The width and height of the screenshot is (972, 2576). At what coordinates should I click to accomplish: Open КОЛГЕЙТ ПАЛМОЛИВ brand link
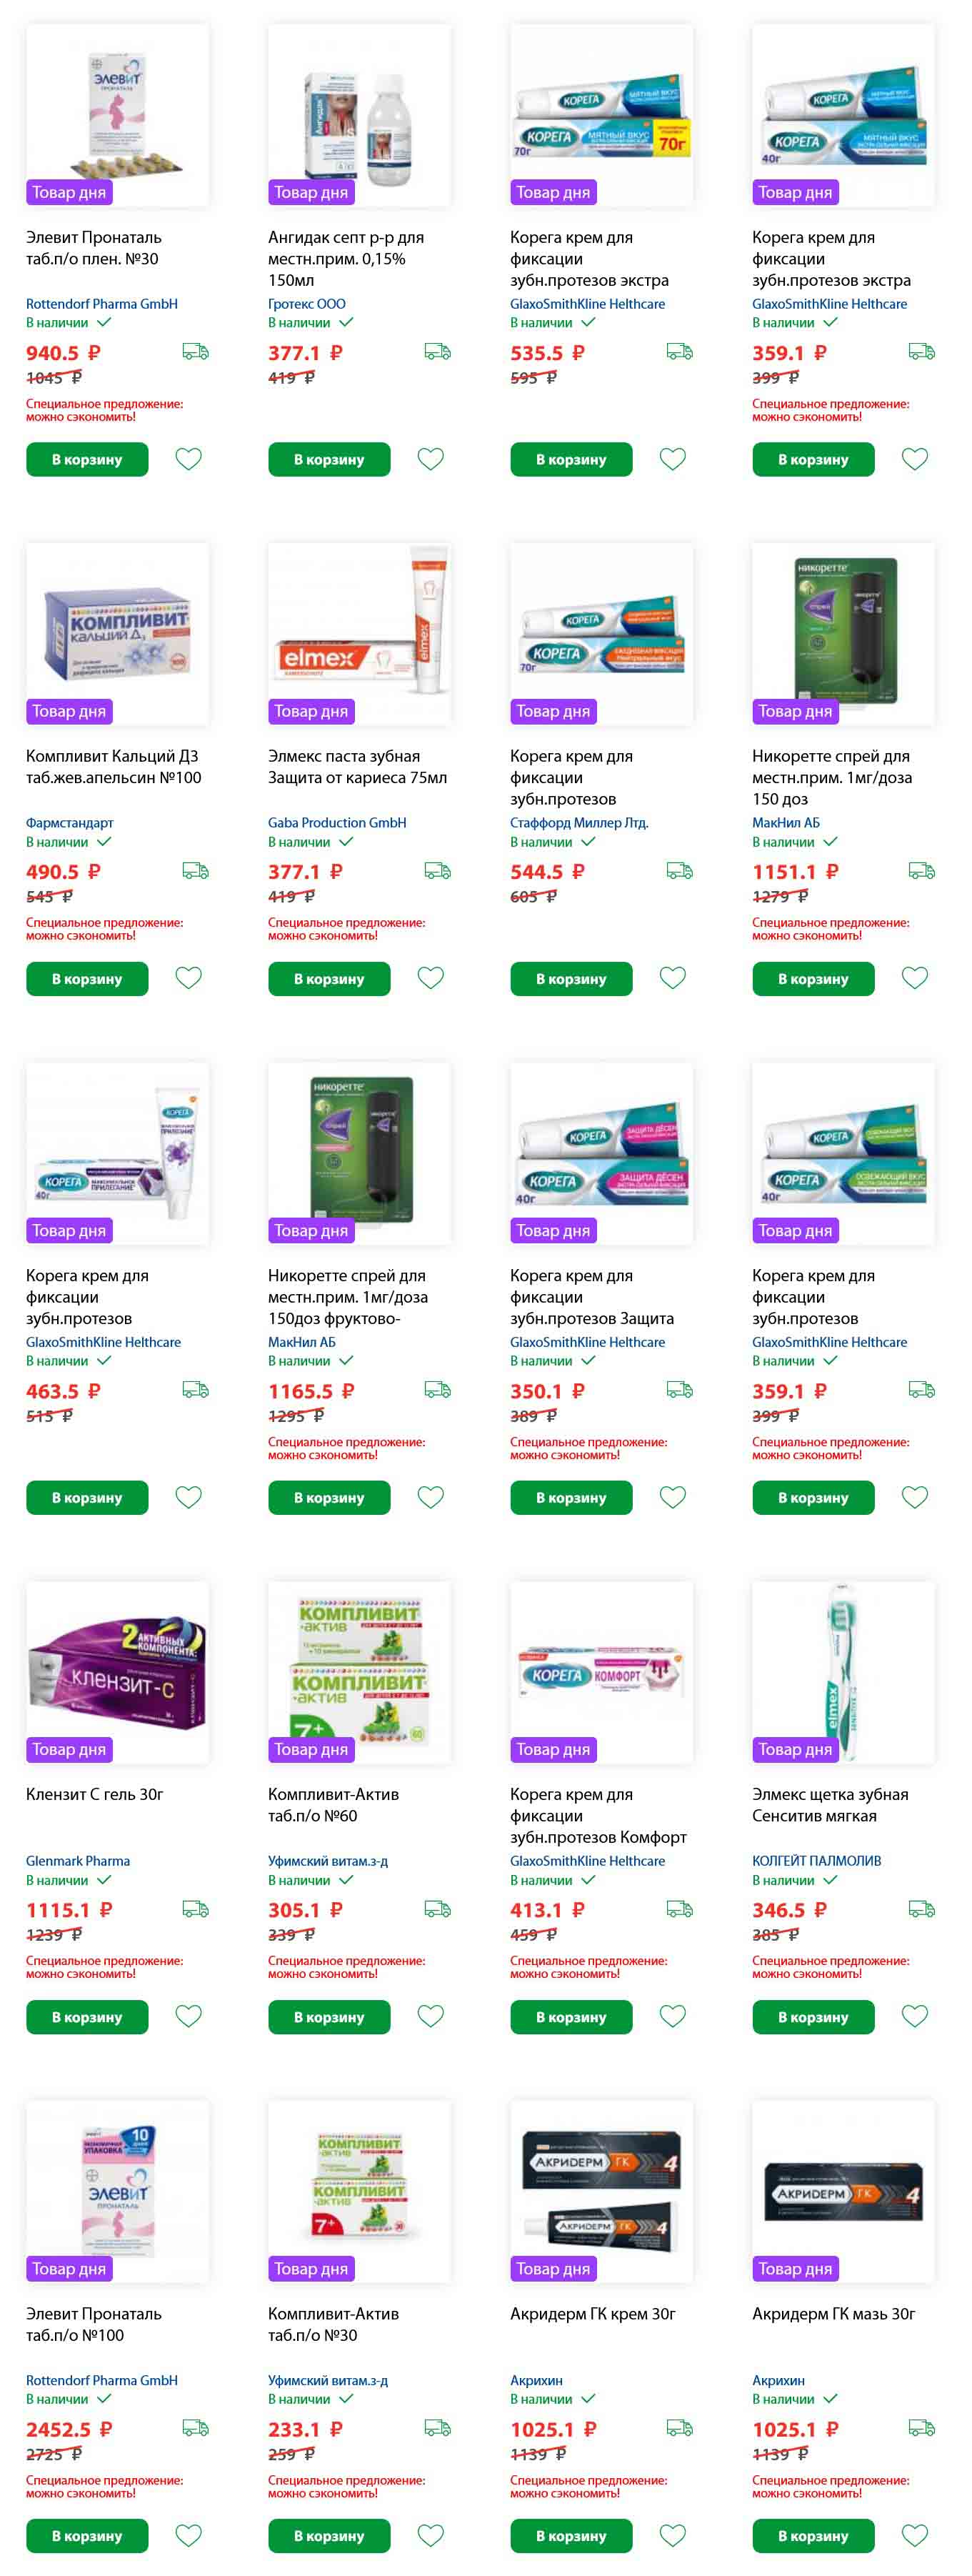pos(816,1861)
